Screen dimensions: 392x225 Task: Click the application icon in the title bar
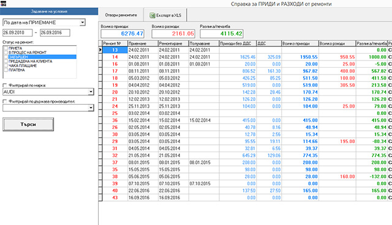(3, 4)
